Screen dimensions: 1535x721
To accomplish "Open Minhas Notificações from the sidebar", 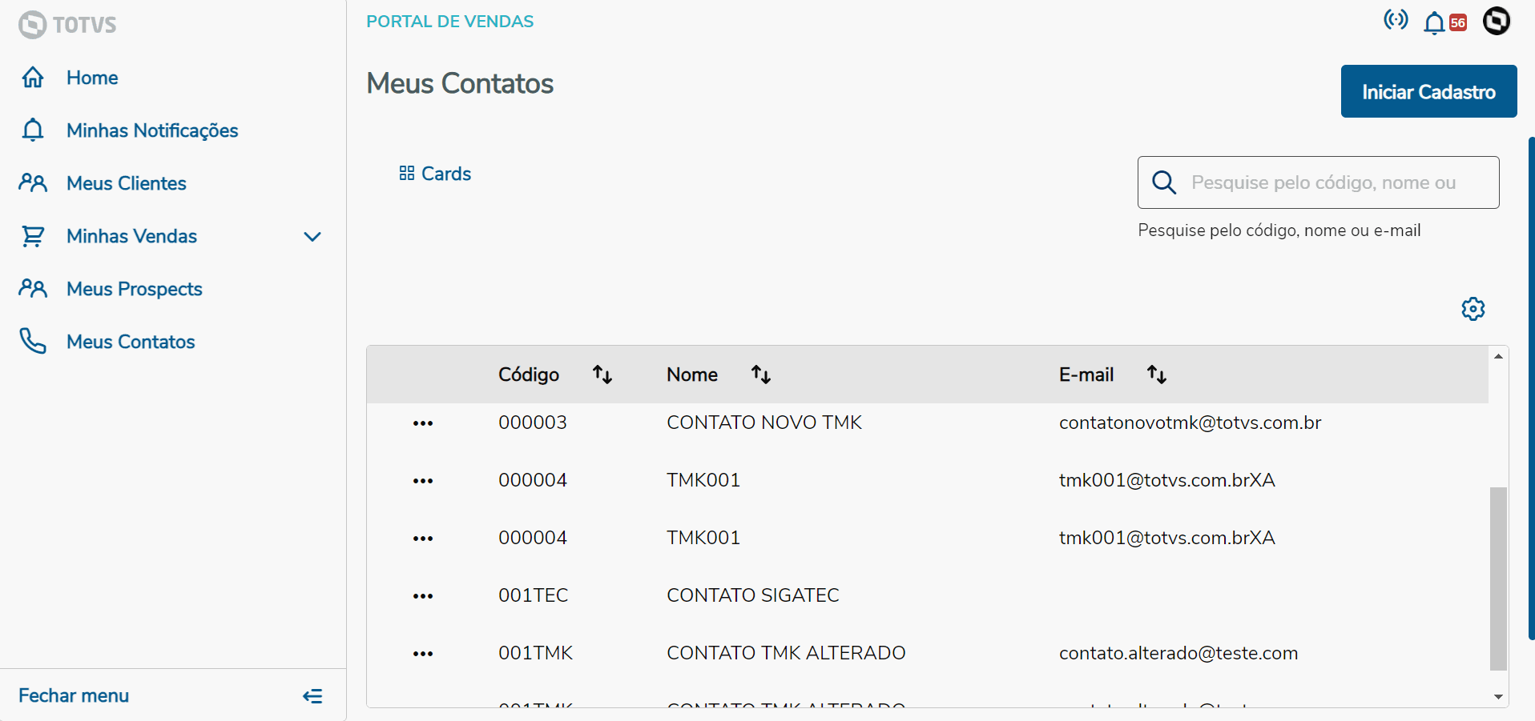I will click(152, 130).
